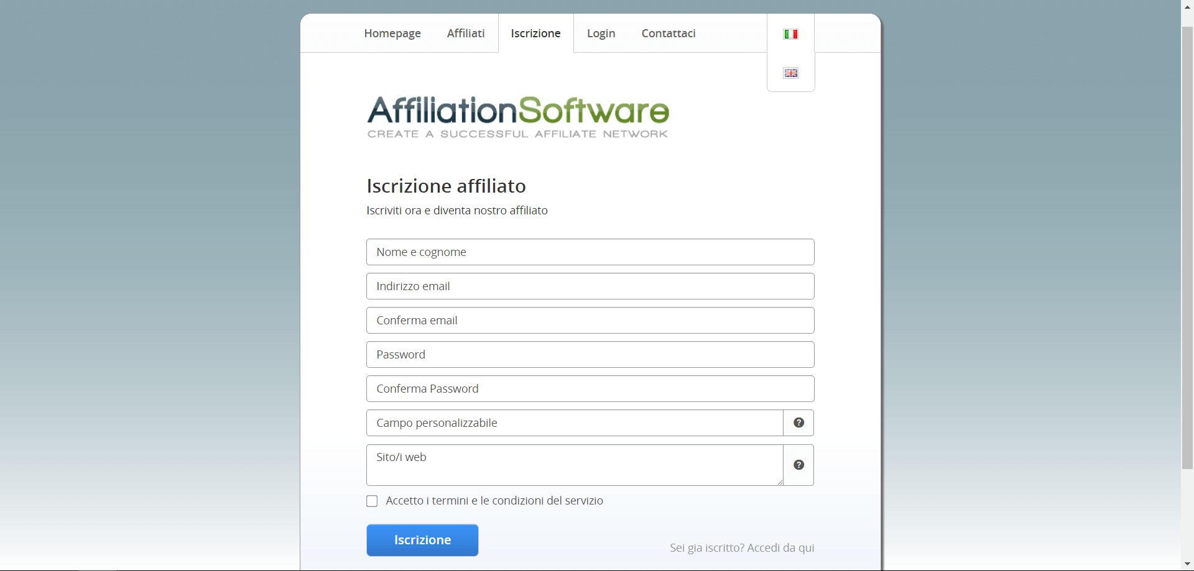
Task: Go to the Affiliati page
Action: (x=465, y=34)
